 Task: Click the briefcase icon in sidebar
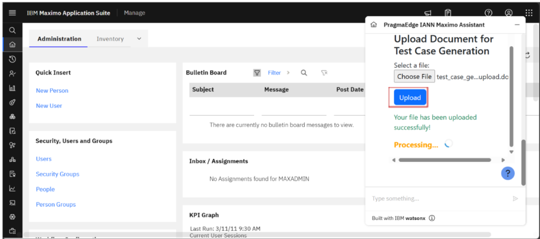point(13,231)
